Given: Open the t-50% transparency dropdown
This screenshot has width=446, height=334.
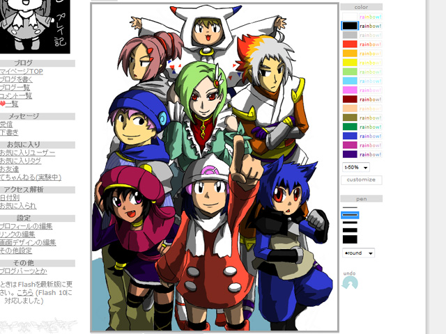Looking at the screenshot, I should [356, 167].
